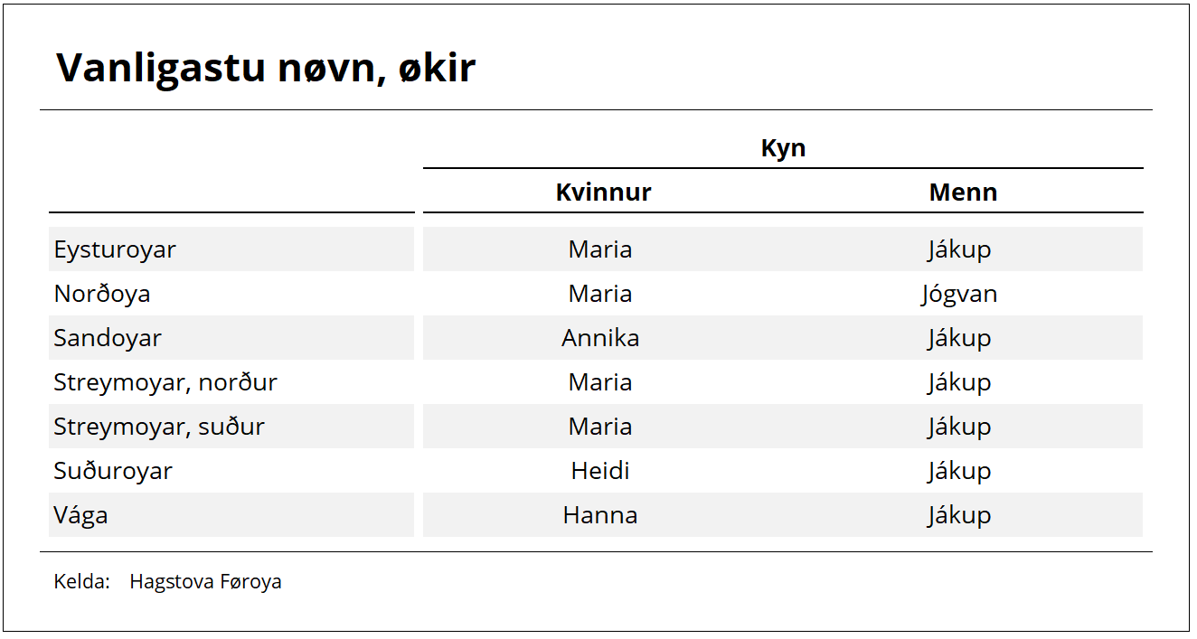This screenshot has height=639, width=1197.
Task: Select the Kyn column group header
Action: point(783,148)
